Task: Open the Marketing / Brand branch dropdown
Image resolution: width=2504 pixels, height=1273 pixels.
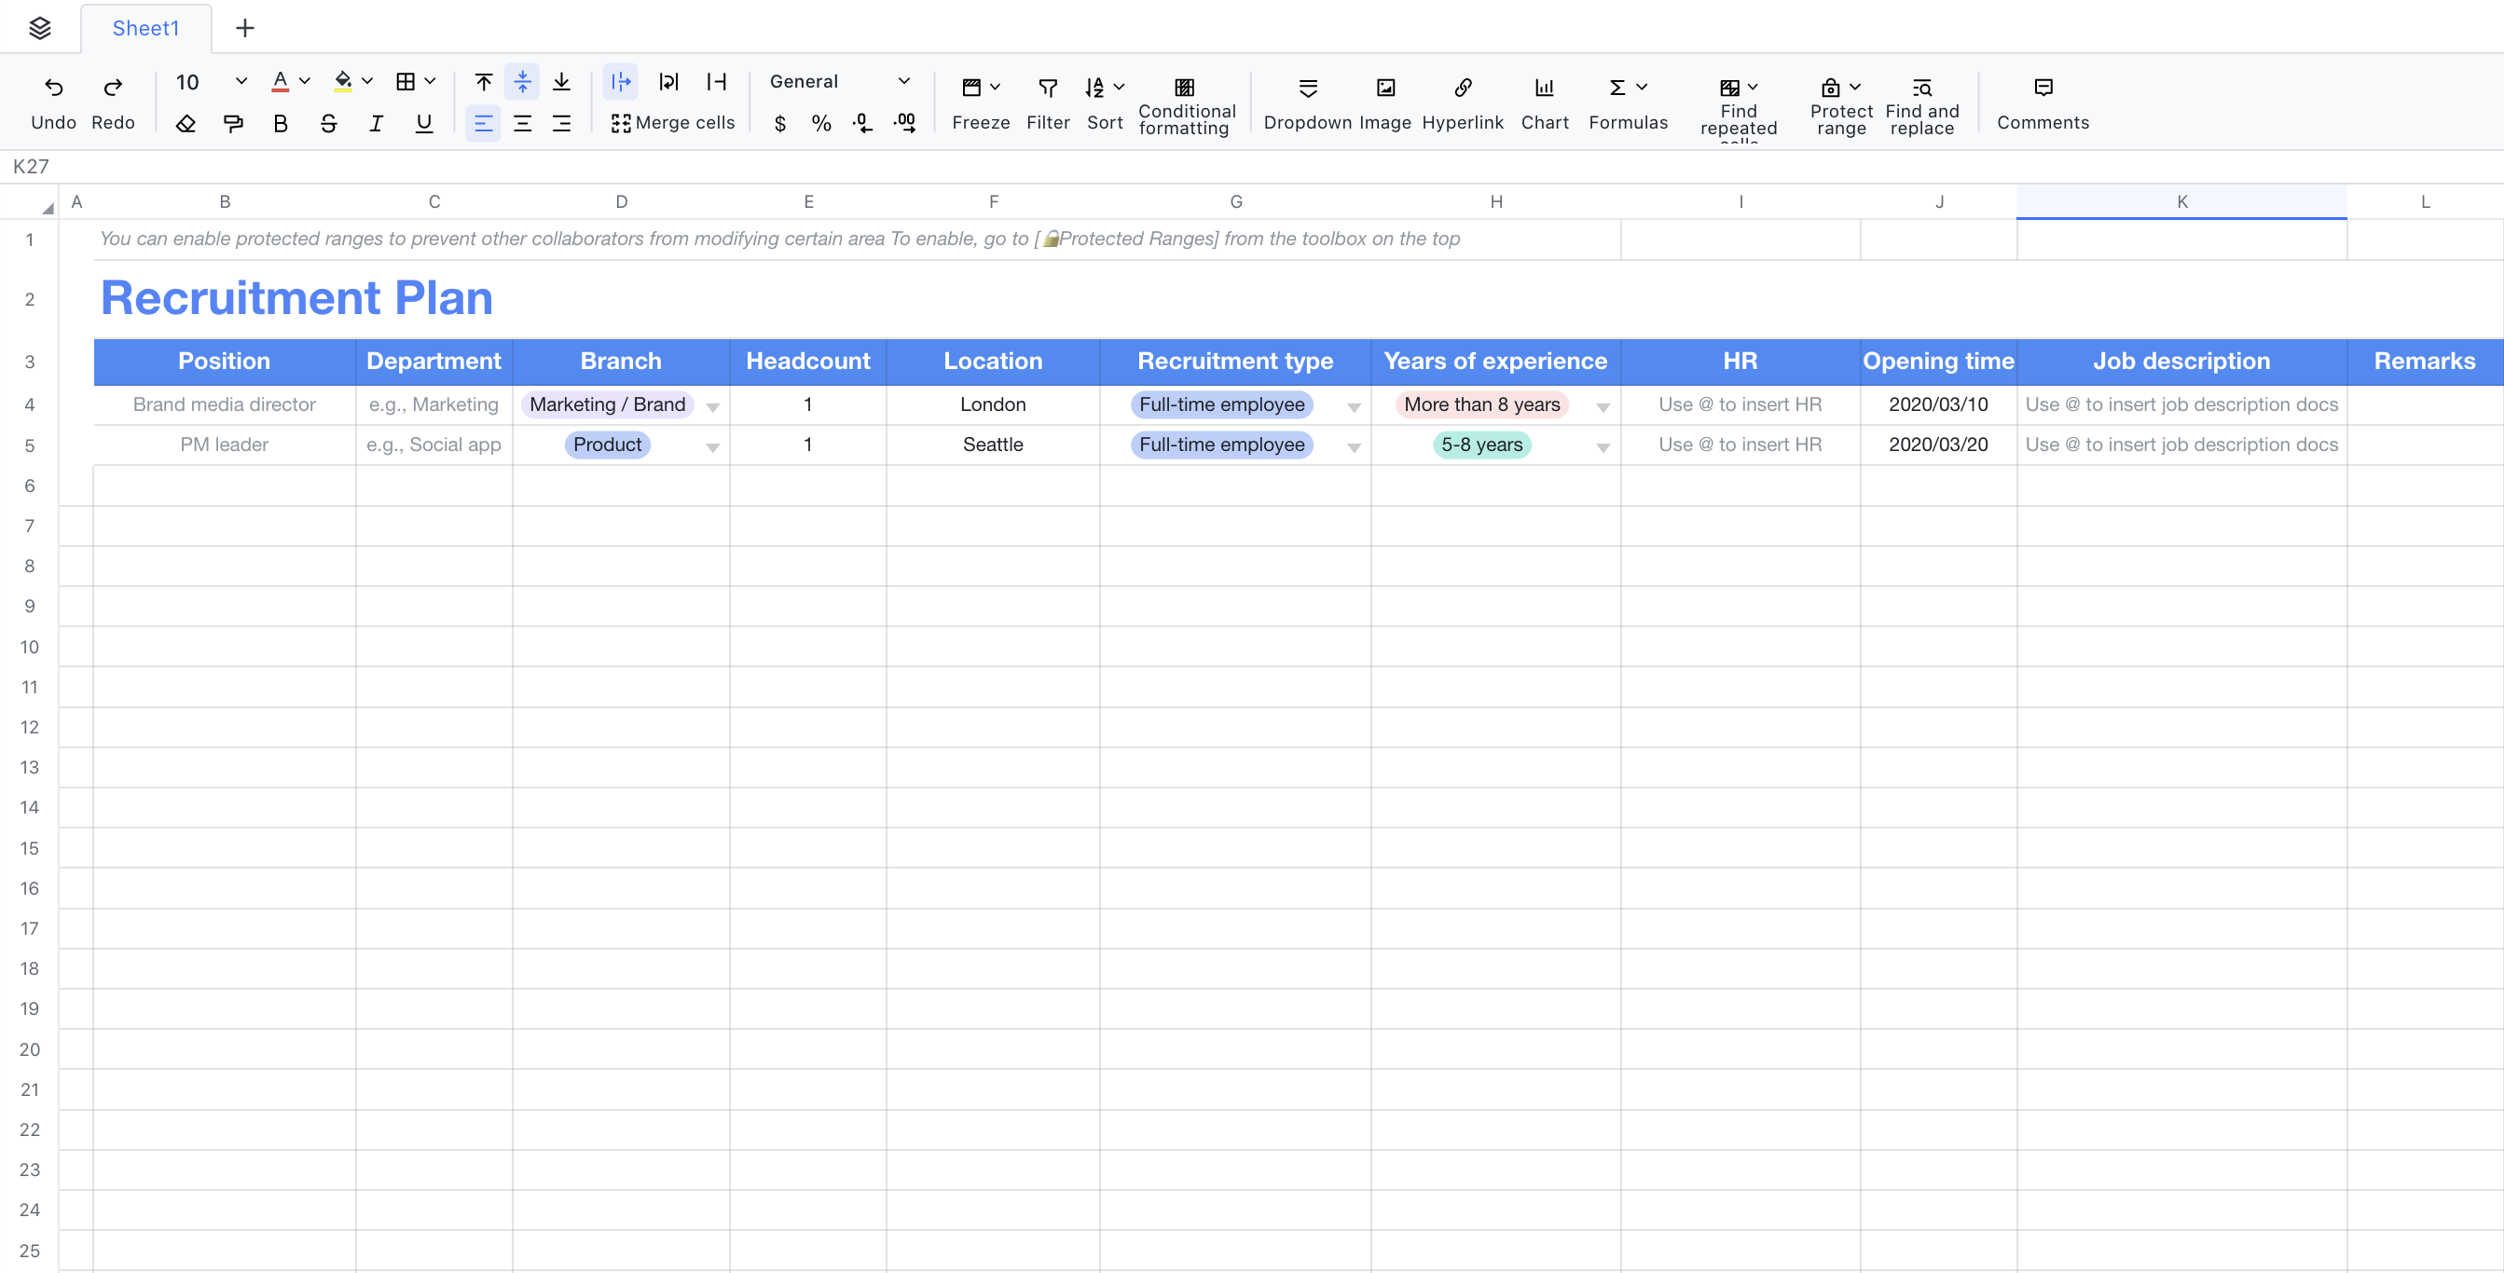Action: [x=712, y=407]
